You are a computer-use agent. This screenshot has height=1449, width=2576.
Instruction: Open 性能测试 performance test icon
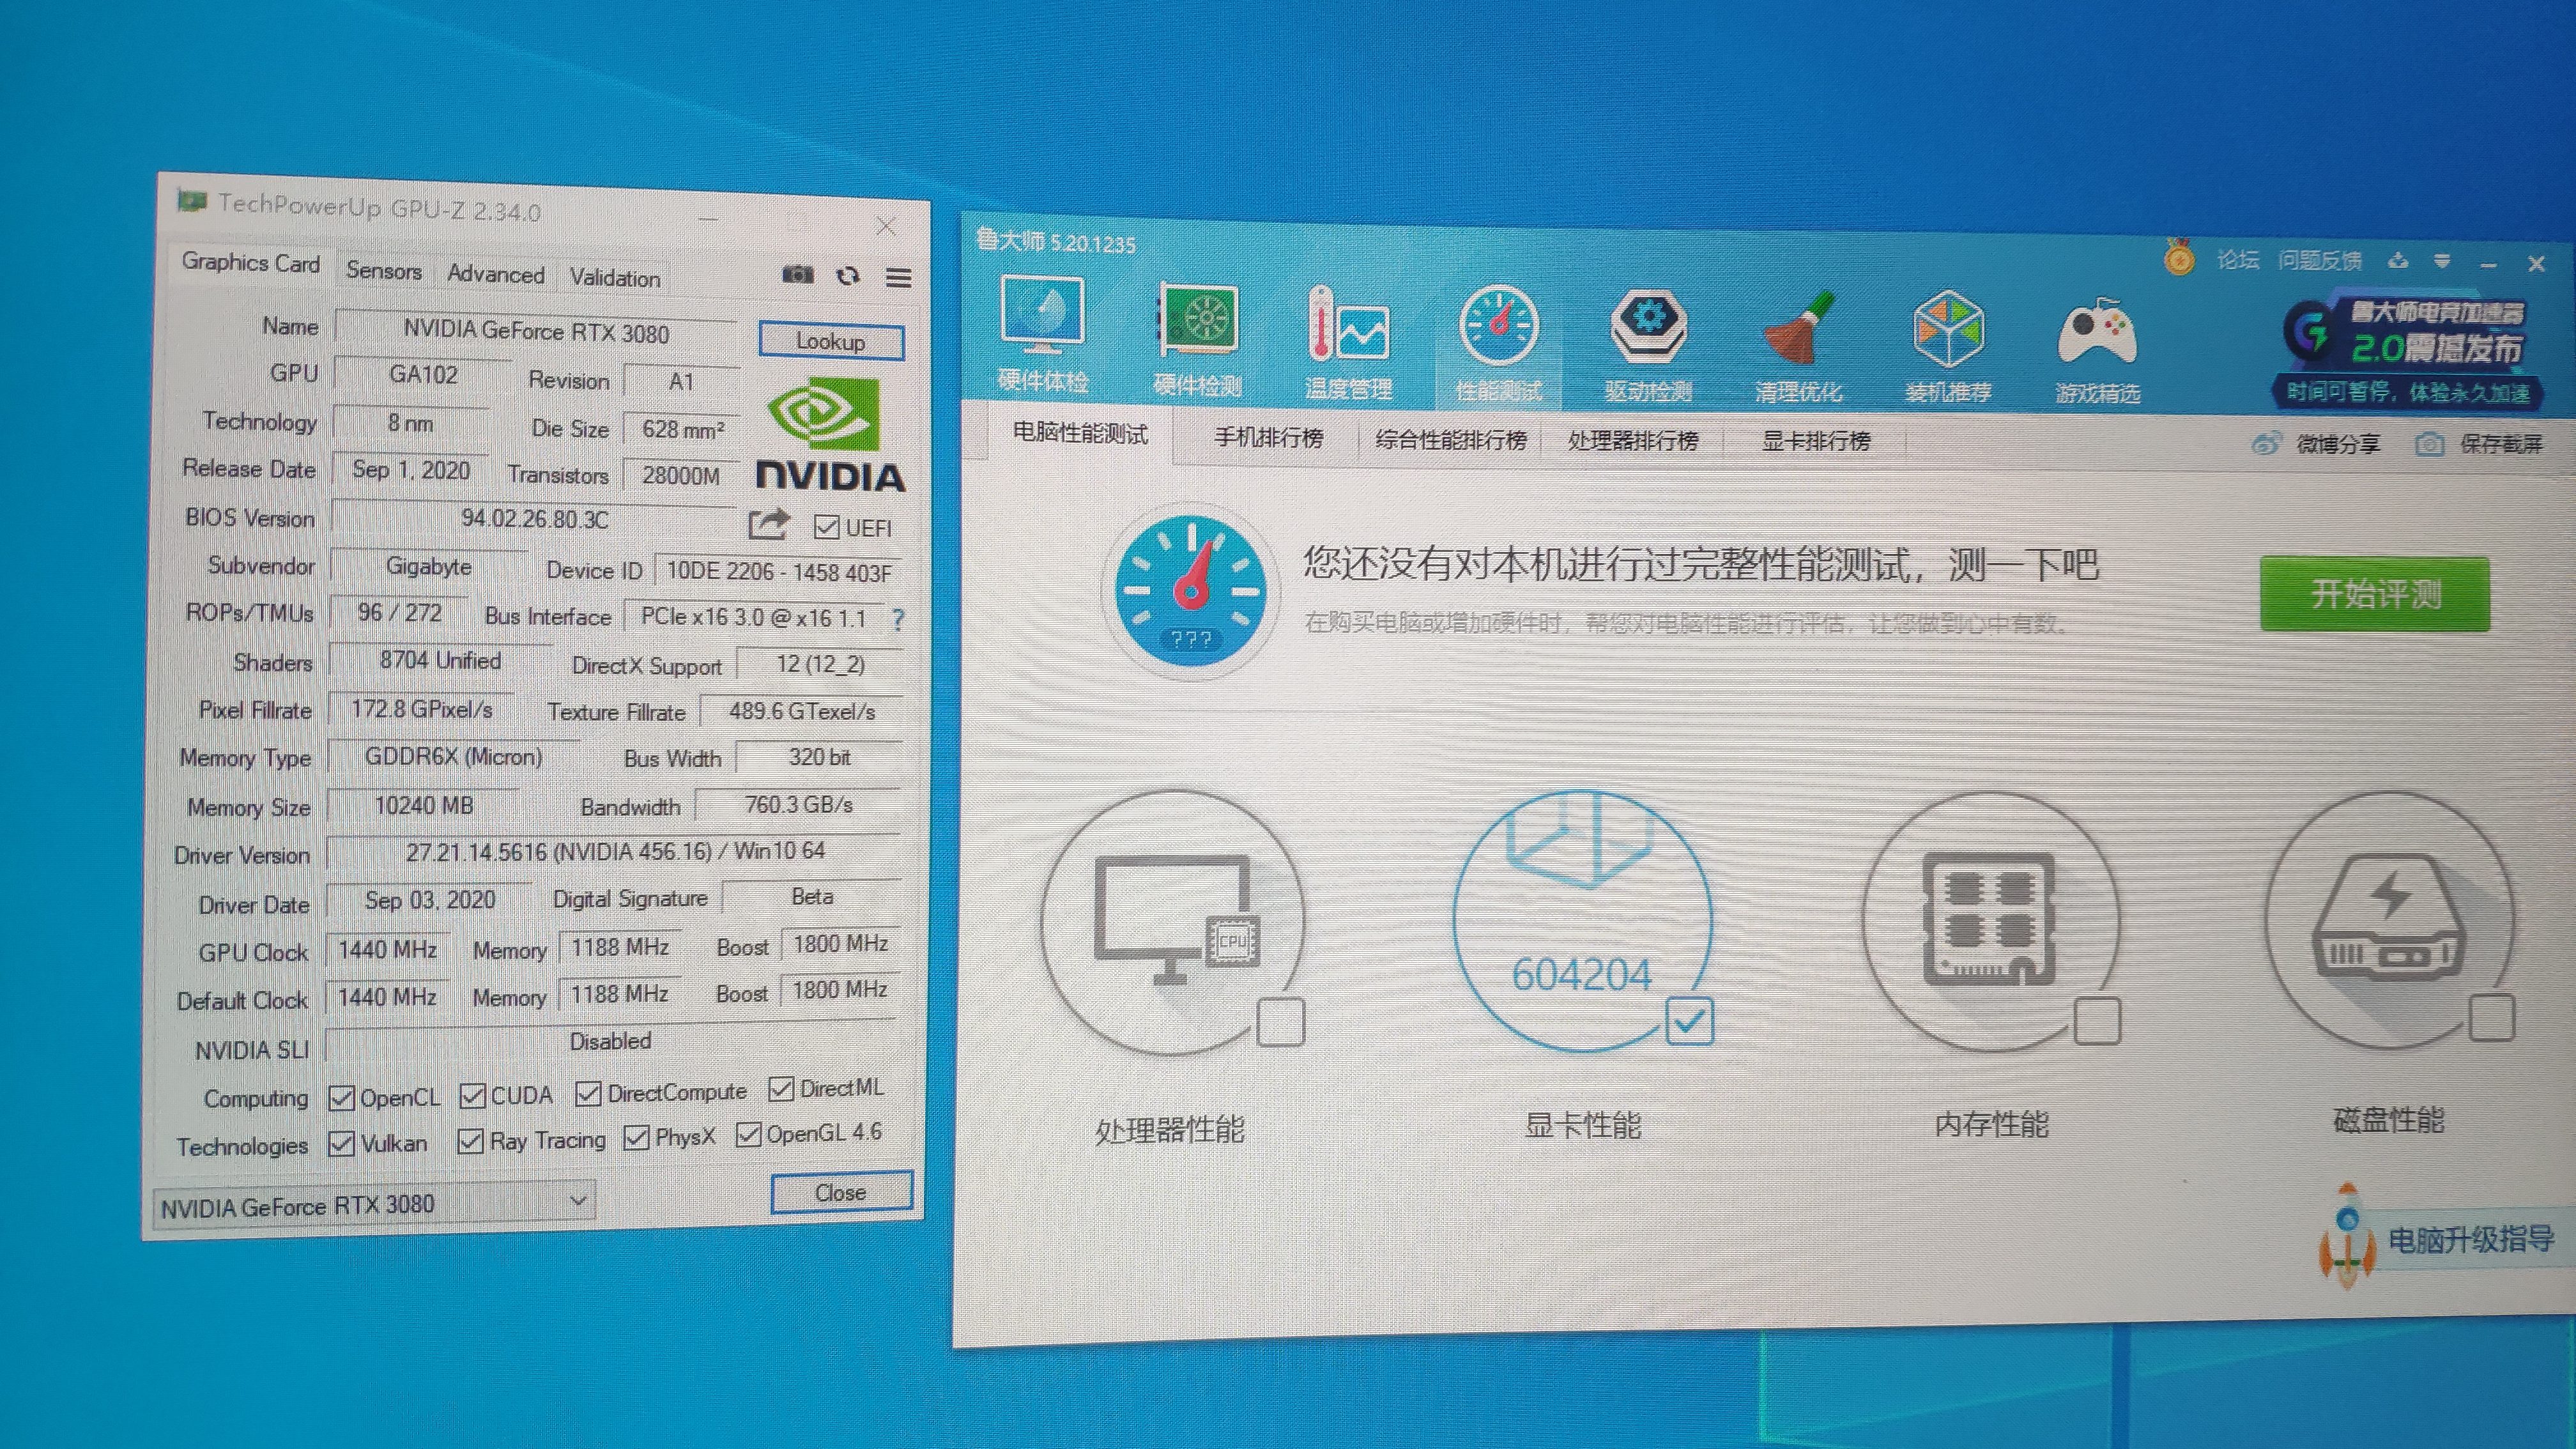tap(1498, 345)
